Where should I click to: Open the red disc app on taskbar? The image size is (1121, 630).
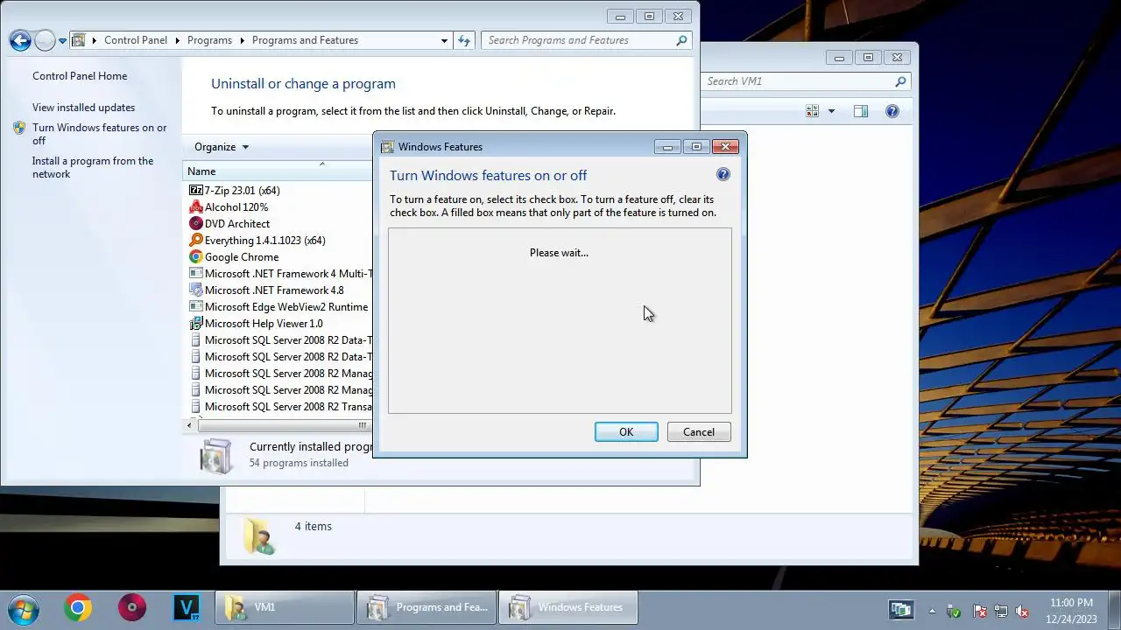point(132,607)
